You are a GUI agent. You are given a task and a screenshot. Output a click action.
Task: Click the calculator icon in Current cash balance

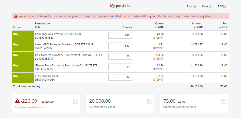[149, 101]
